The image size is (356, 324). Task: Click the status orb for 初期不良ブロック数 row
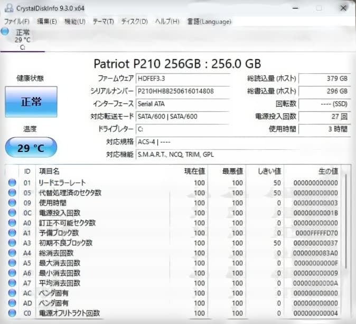pyautogui.click(x=12, y=243)
